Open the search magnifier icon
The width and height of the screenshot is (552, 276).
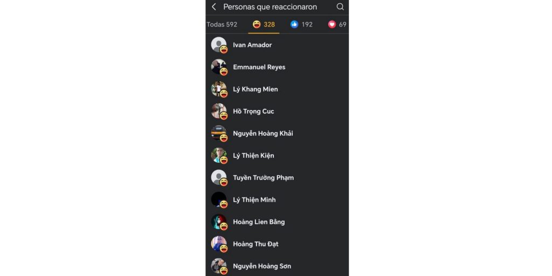coord(340,6)
